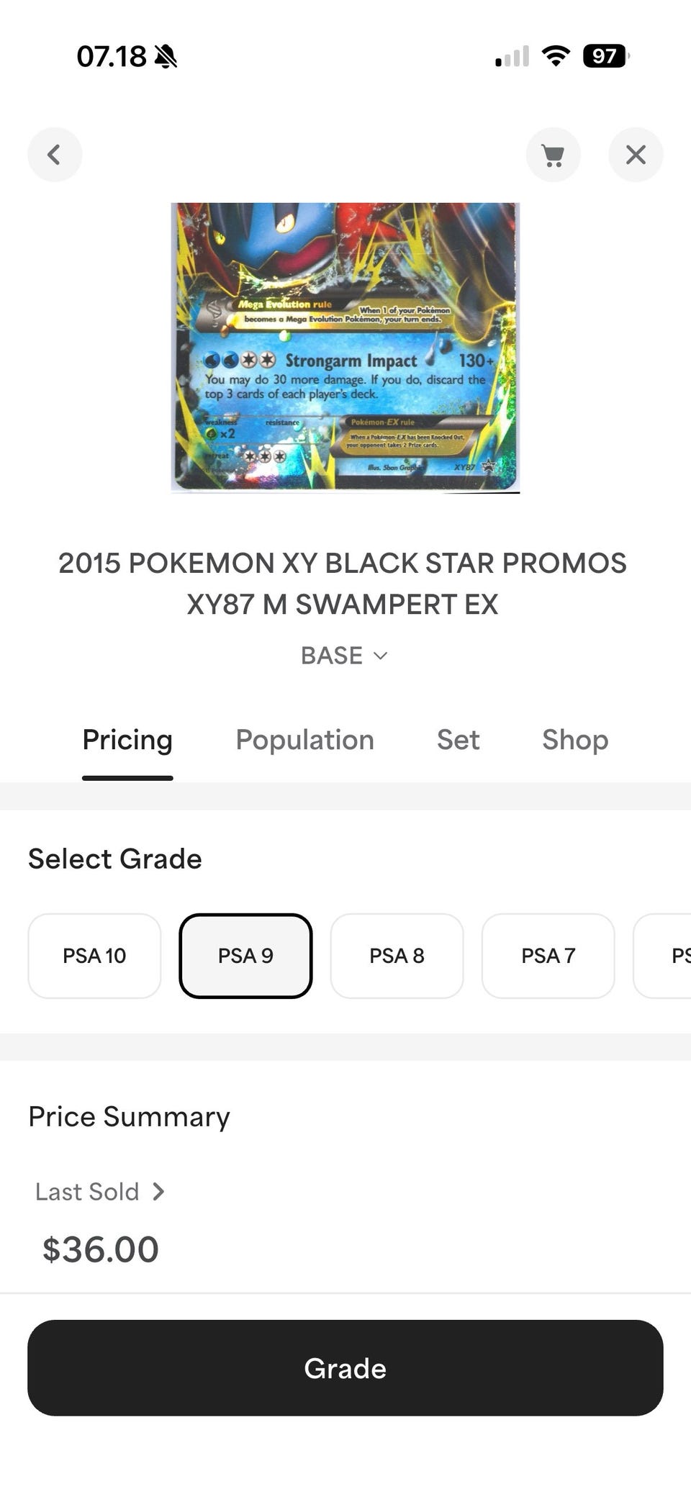This screenshot has height=1502, width=691.
Task: Tap the $36.00 last sold price
Action: point(101,1249)
